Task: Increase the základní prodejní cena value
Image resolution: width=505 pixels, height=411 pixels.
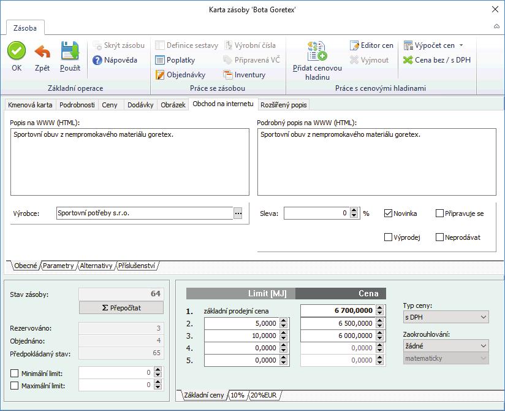Action: click(x=380, y=308)
